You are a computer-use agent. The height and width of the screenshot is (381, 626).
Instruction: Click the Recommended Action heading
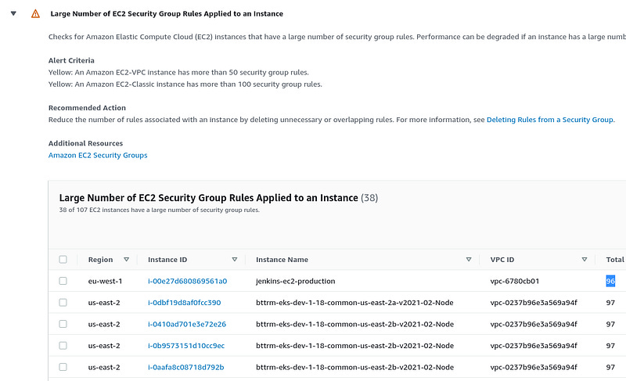tap(87, 108)
